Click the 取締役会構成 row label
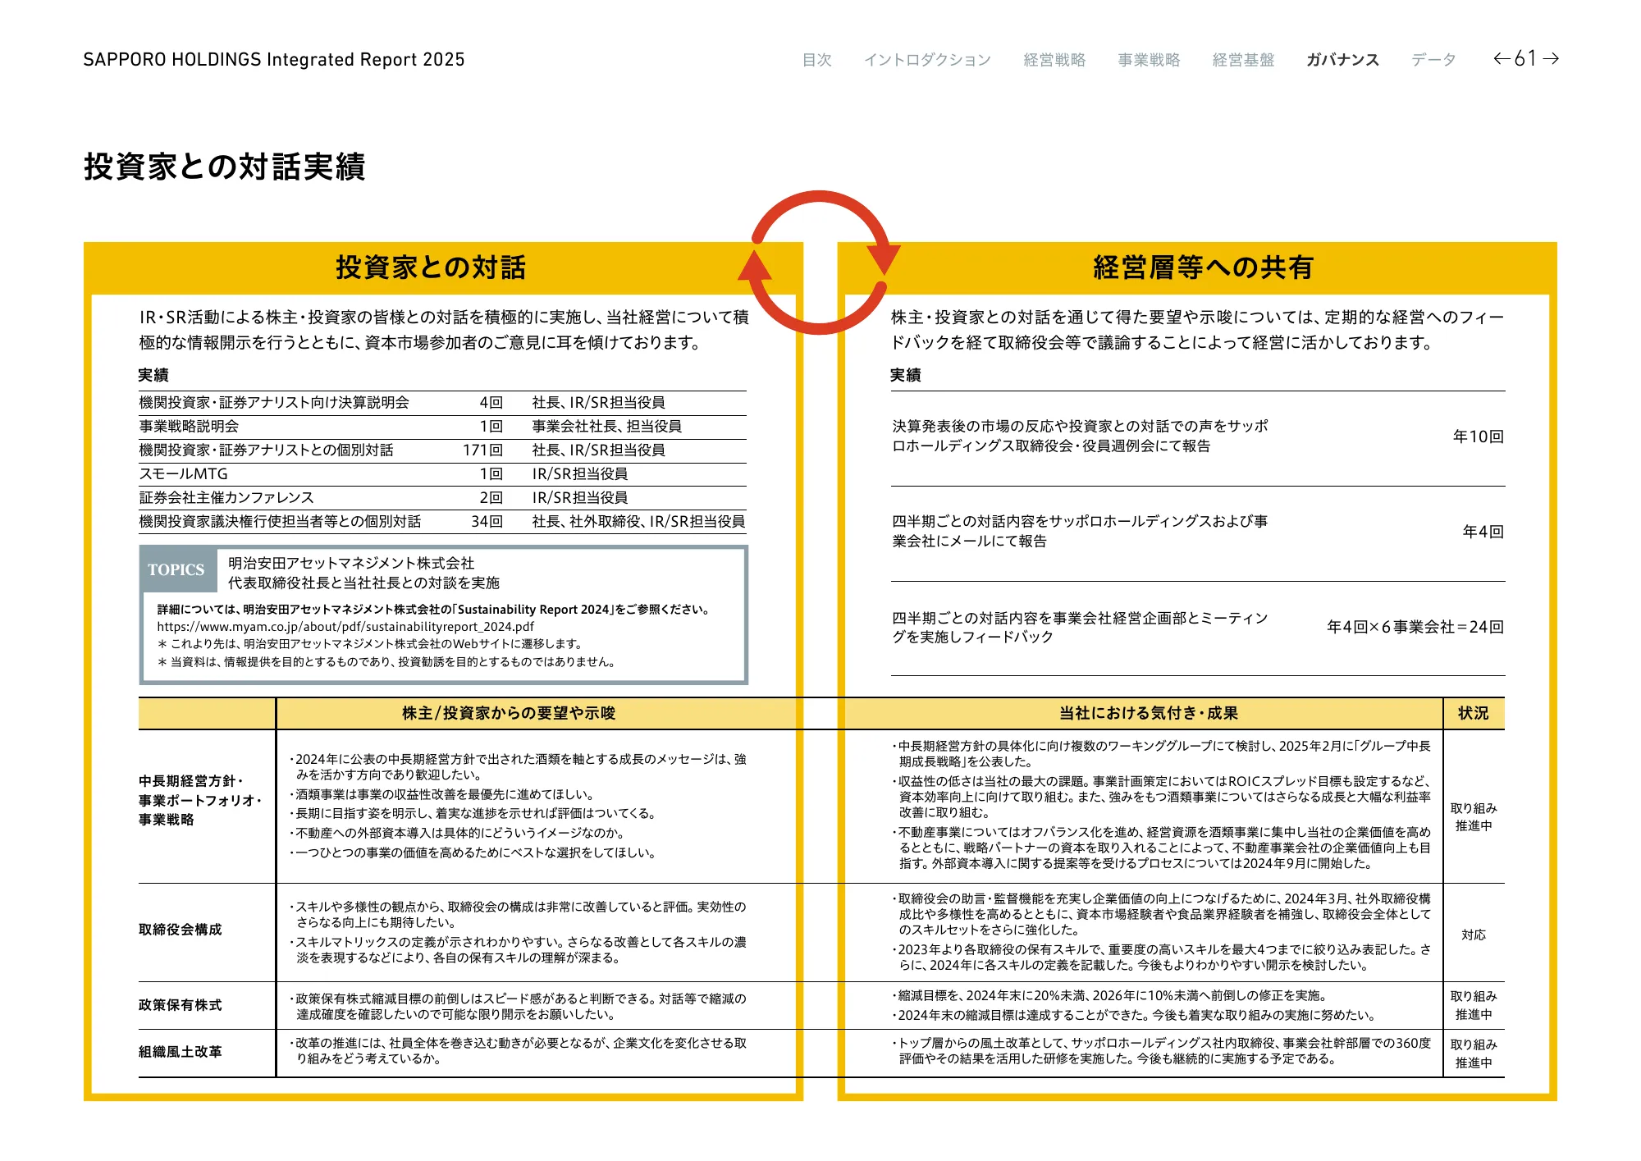This screenshot has height=1161, width=1641. [x=181, y=930]
